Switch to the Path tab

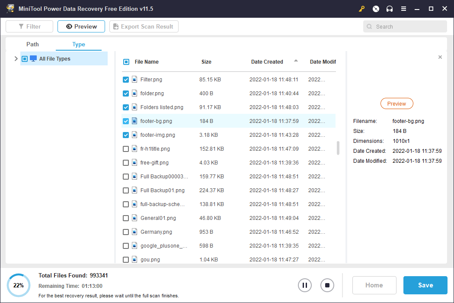(x=32, y=44)
